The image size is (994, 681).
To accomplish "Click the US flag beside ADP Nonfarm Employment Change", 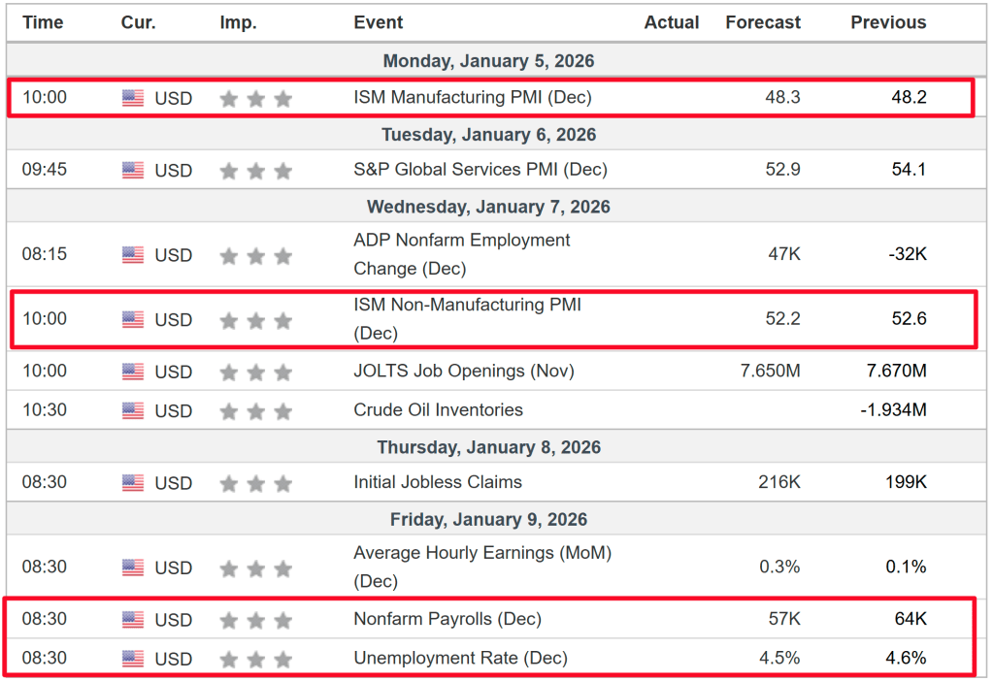I will (x=133, y=255).
